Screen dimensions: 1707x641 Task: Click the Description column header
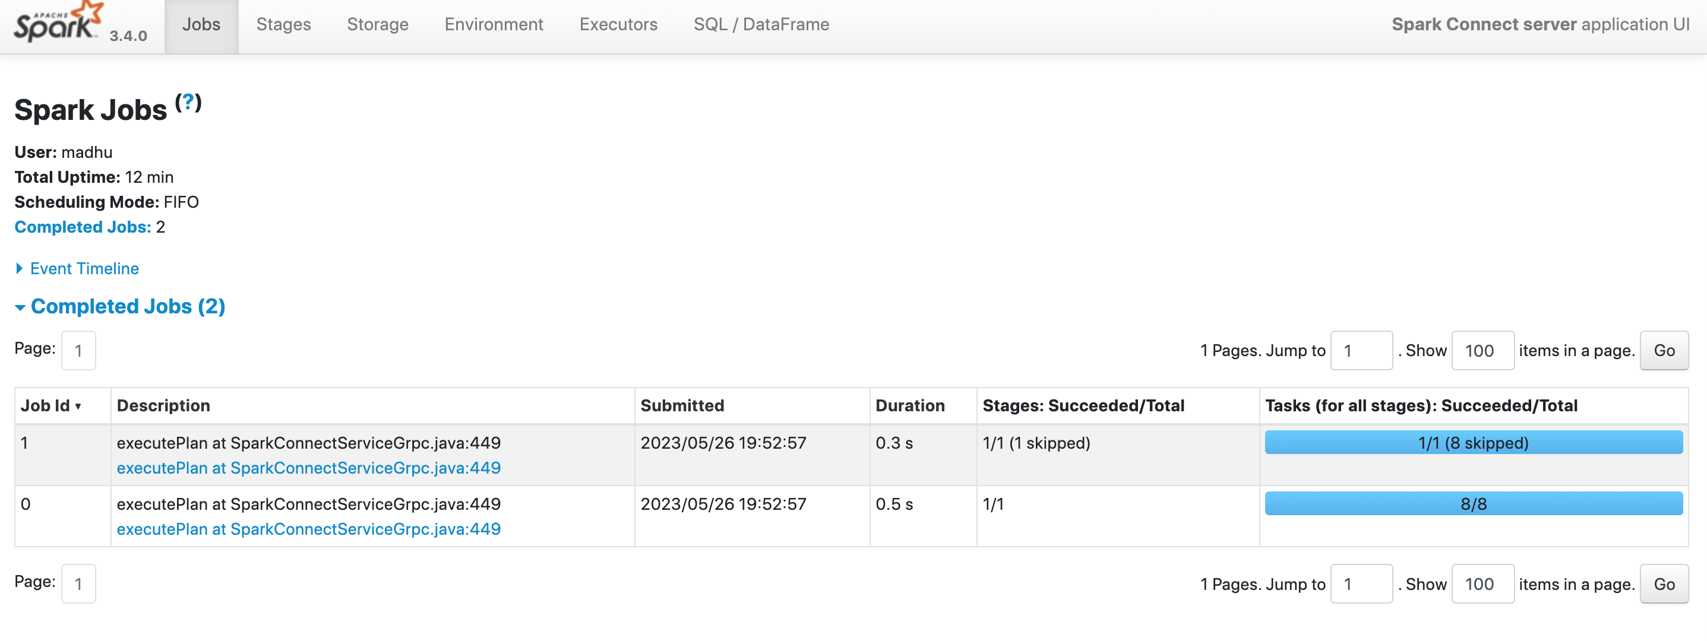tap(164, 405)
